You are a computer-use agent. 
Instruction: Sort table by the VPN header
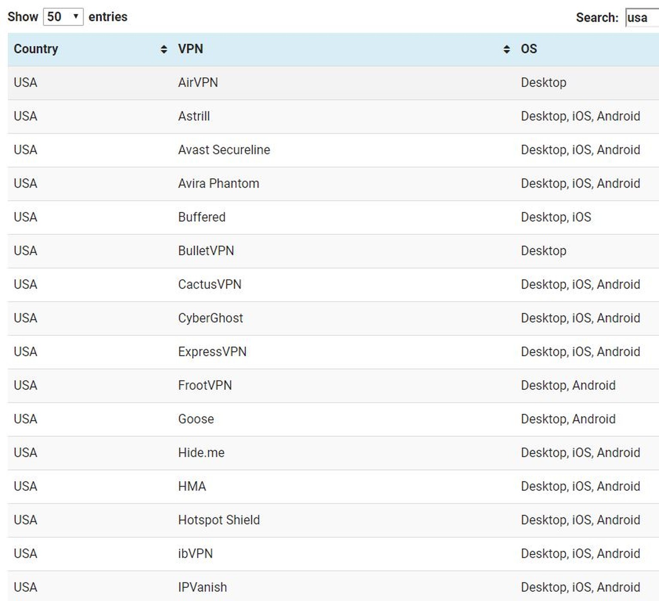(x=190, y=49)
